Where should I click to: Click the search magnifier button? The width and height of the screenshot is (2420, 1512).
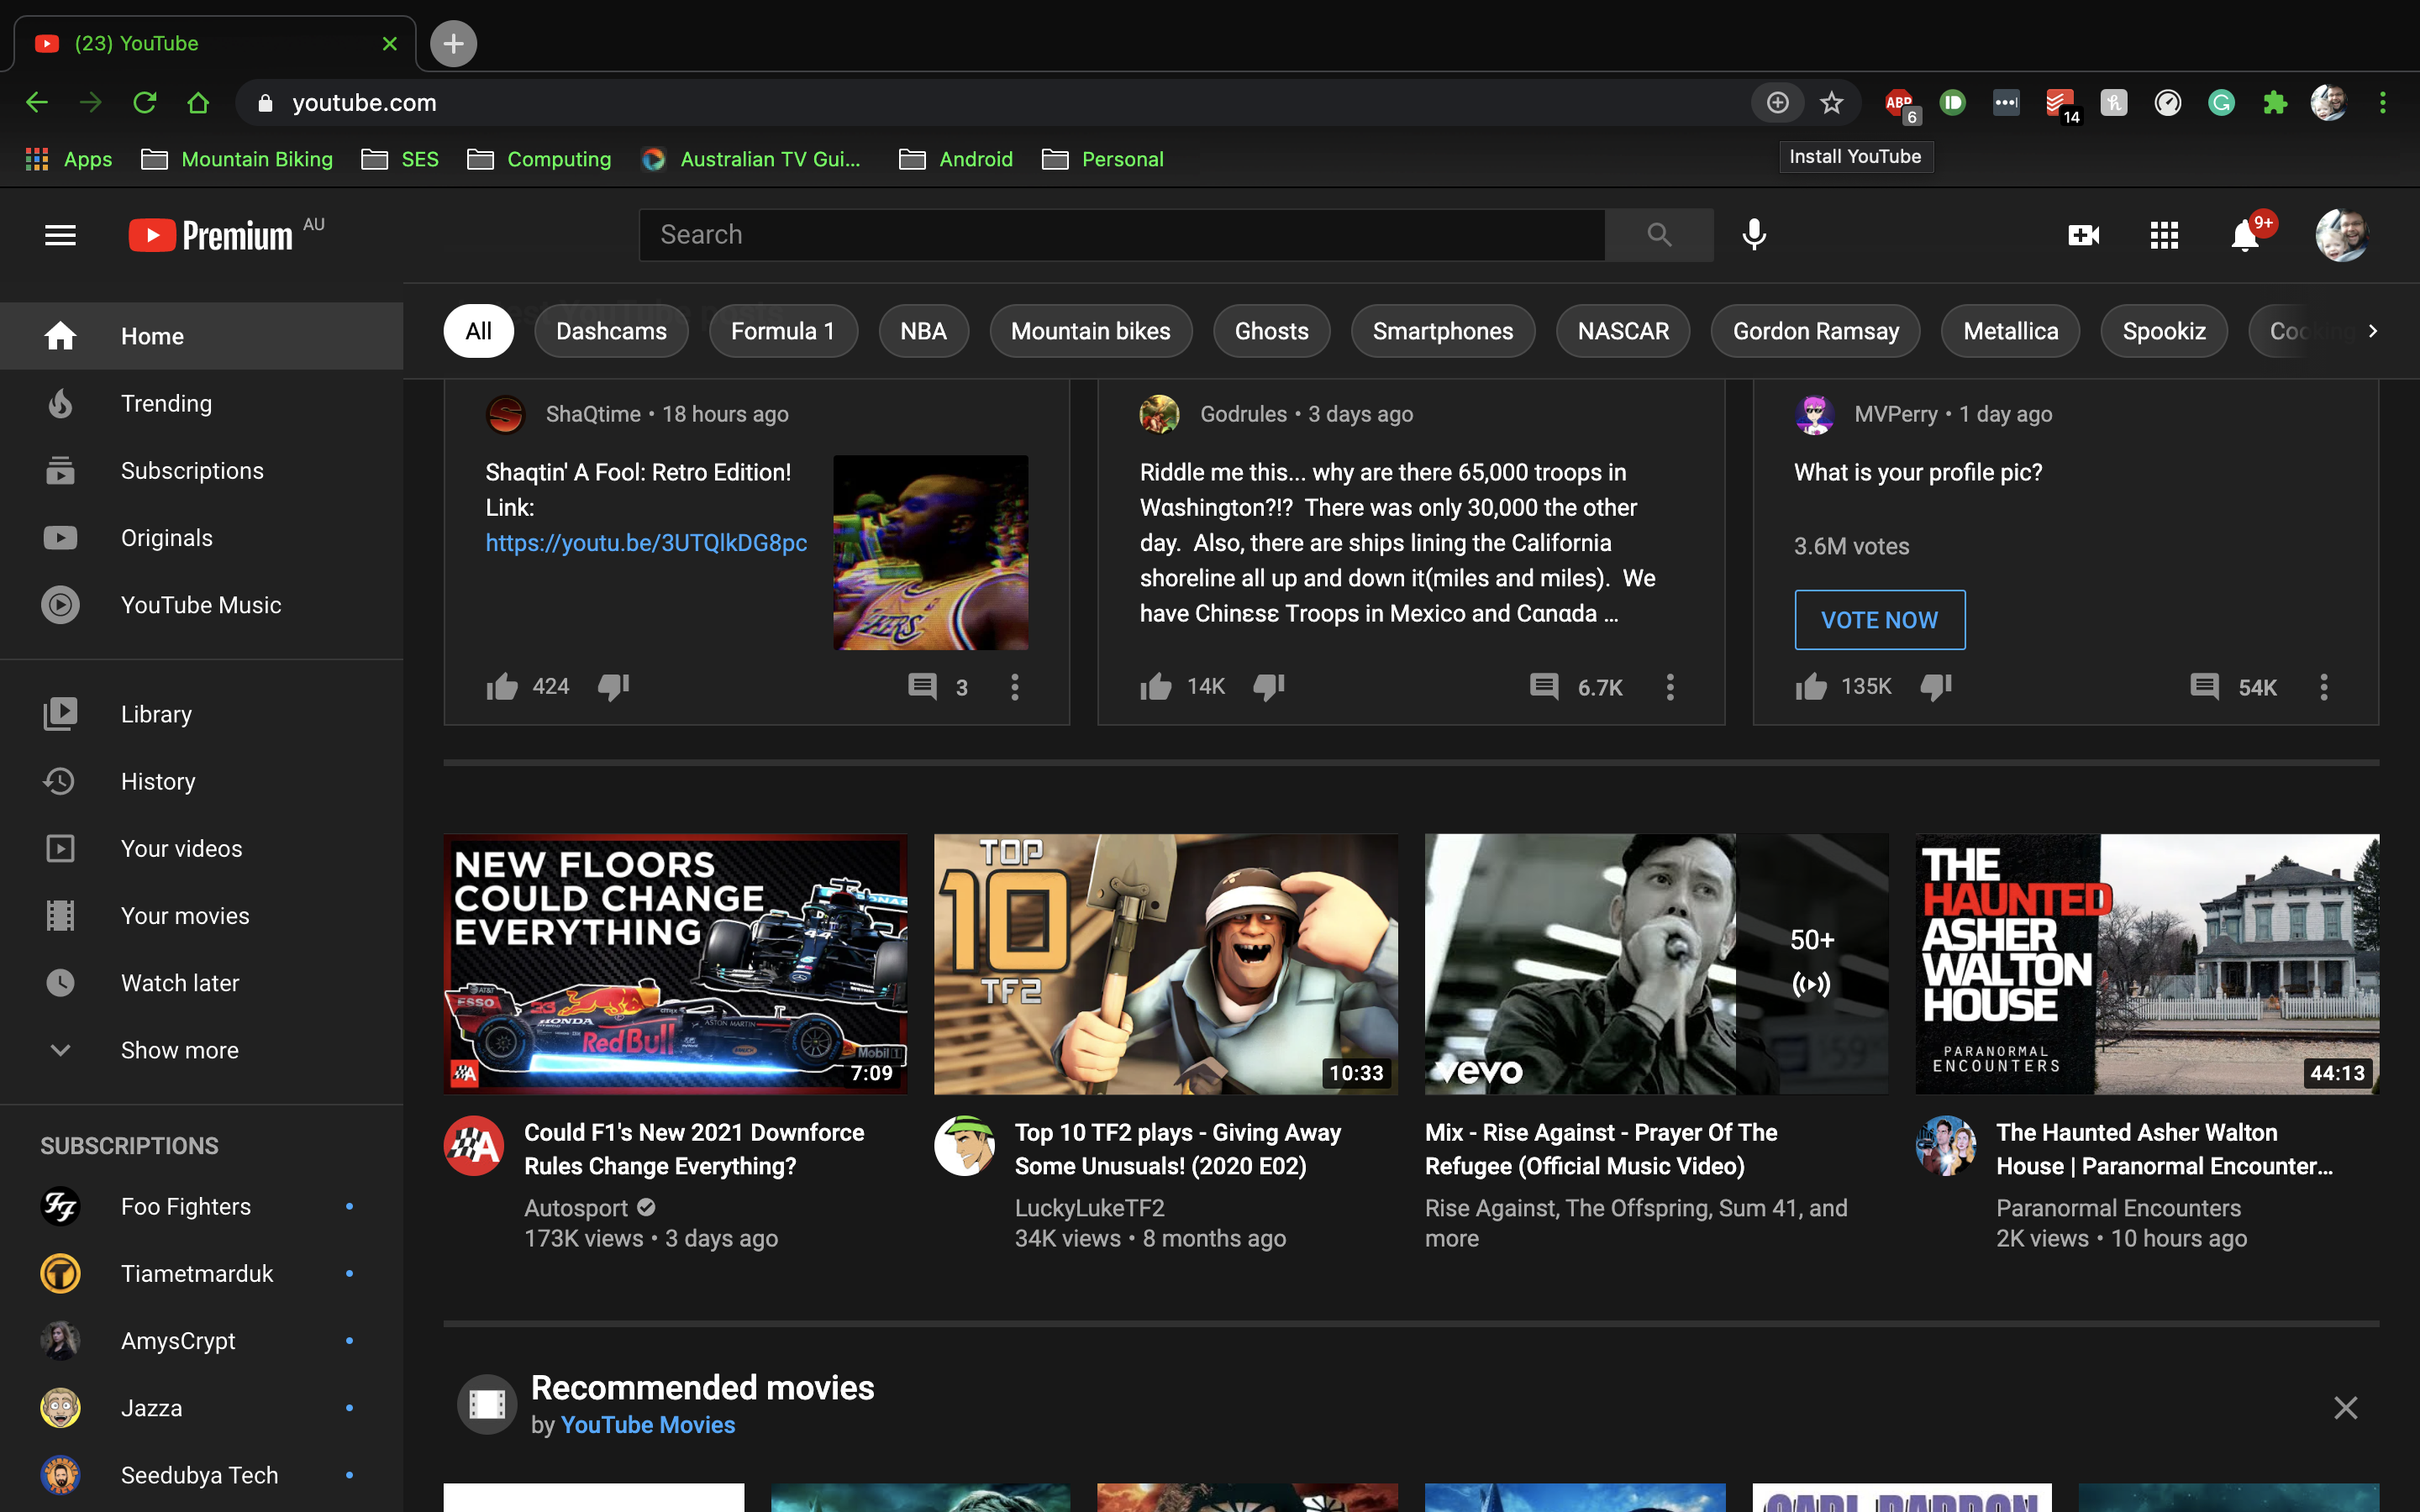(x=1659, y=235)
